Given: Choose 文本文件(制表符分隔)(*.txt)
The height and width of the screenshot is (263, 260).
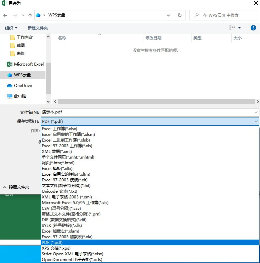Looking at the screenshot, I should coord(150,186).
